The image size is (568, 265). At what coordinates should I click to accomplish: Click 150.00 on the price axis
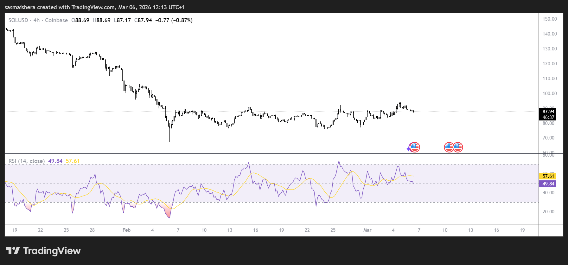(x=550, y=19)
